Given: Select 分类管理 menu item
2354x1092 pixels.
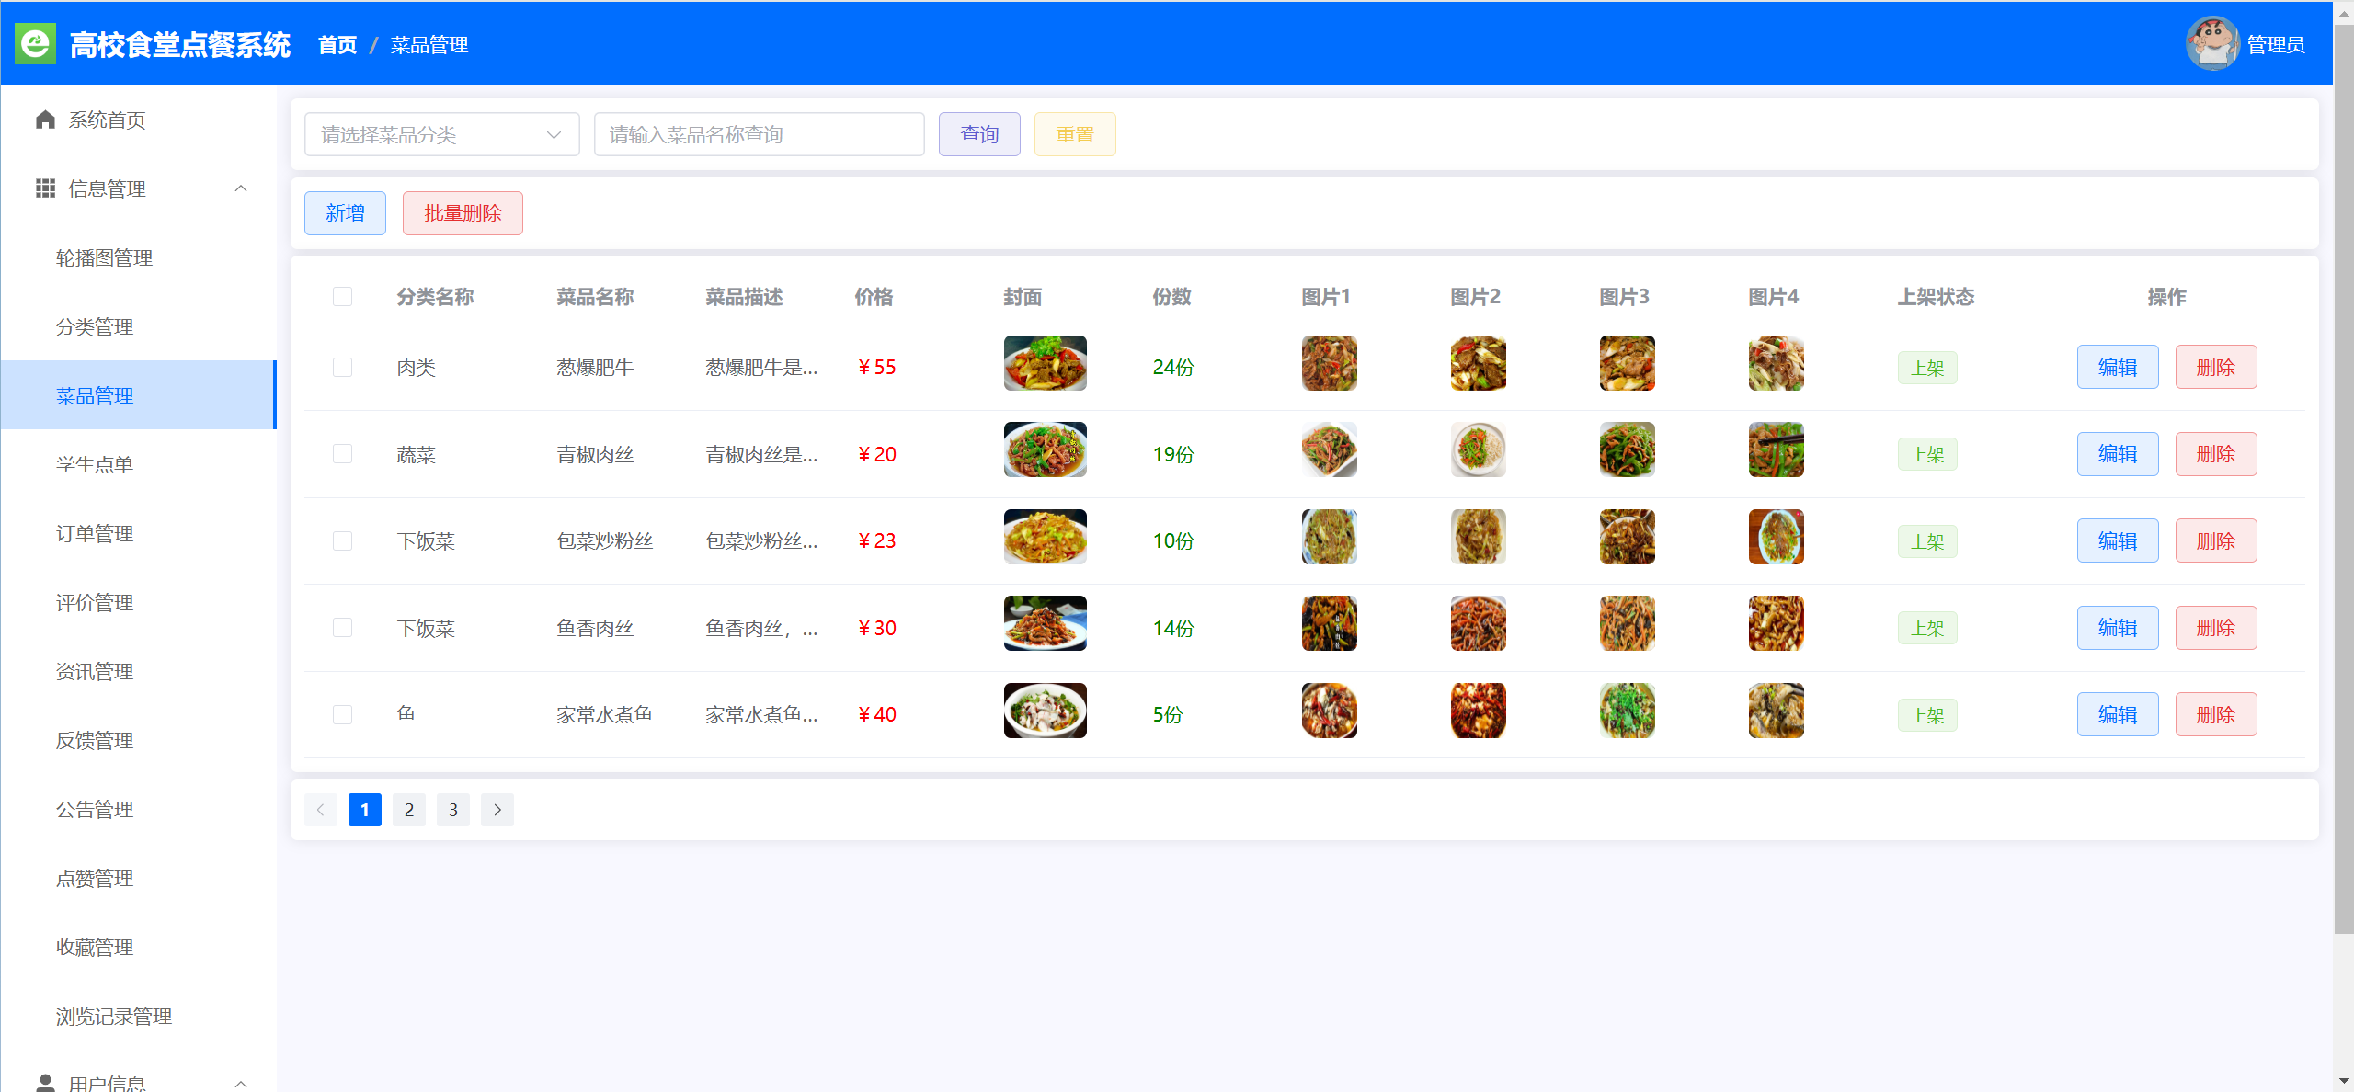Looking at the screenshot, I should (95, 327).
